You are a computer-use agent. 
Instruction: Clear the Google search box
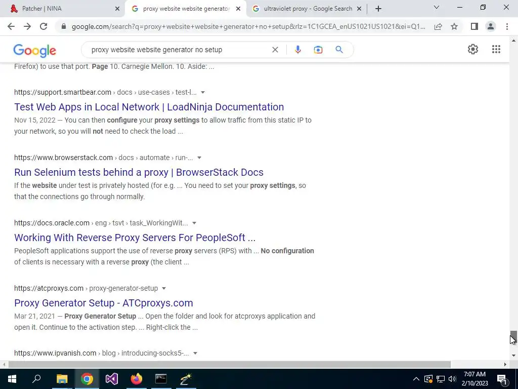click(x=275, y=50)
